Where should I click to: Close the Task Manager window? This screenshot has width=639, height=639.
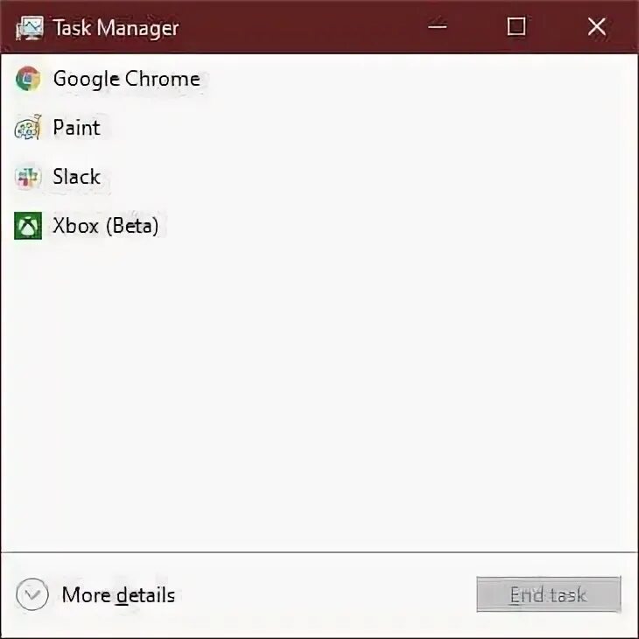[x=597, y=27]
